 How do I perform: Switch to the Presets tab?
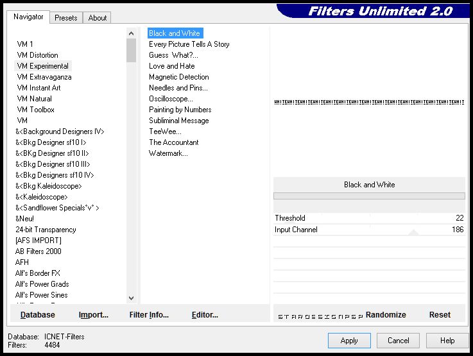[x=65, y=18]
